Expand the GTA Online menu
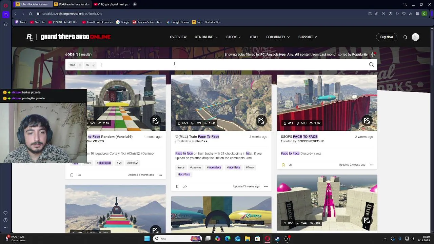Viewport: 434px width, 244px height. [206, 37]
